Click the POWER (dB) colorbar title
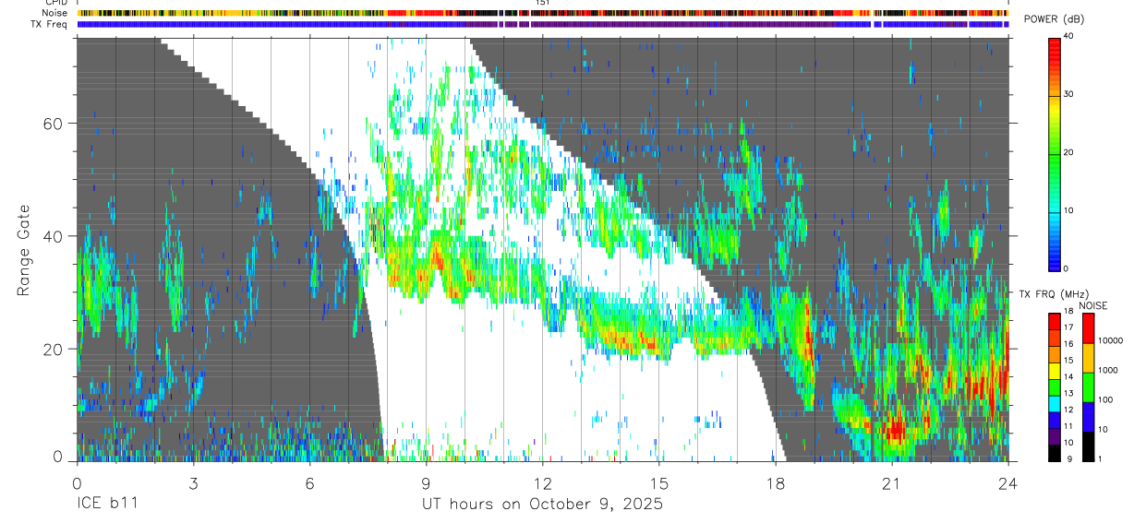 [1055, 19]
